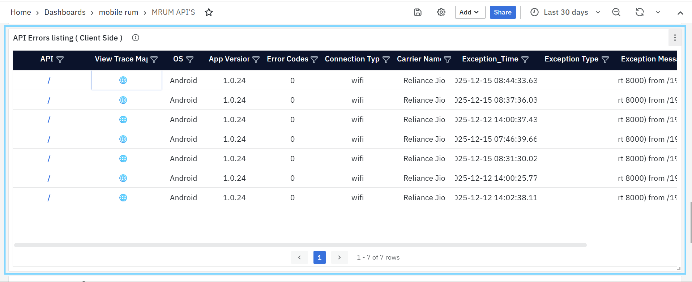692x282 pixels.
Task: Show panel description info icon
Action: 136,38
